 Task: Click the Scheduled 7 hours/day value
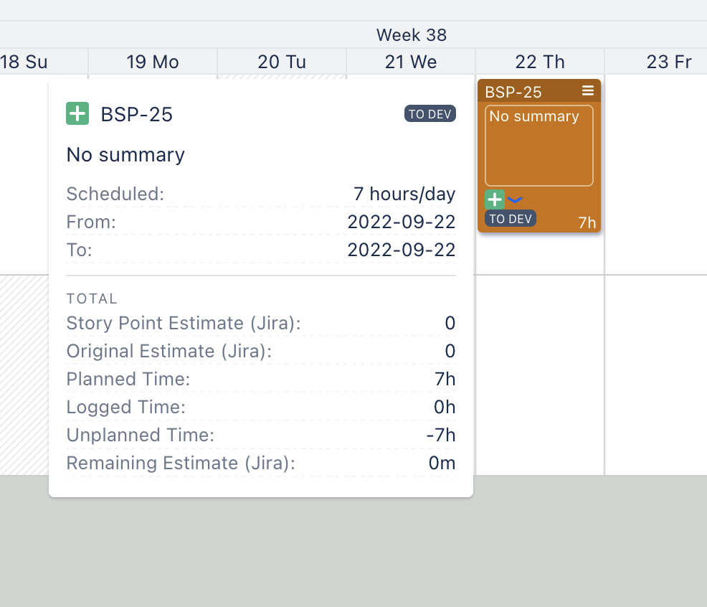pyautogui.click(x=404, y=194)
